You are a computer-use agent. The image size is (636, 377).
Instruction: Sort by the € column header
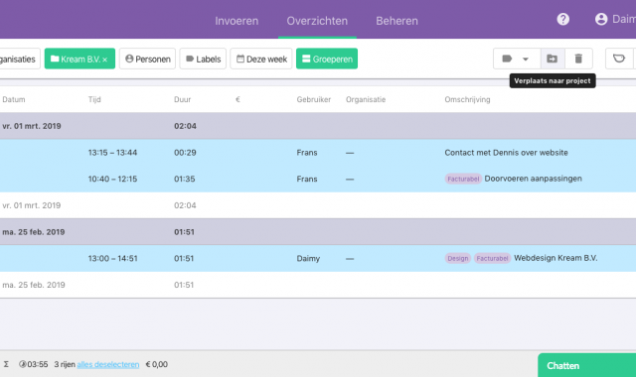[238, 99]
